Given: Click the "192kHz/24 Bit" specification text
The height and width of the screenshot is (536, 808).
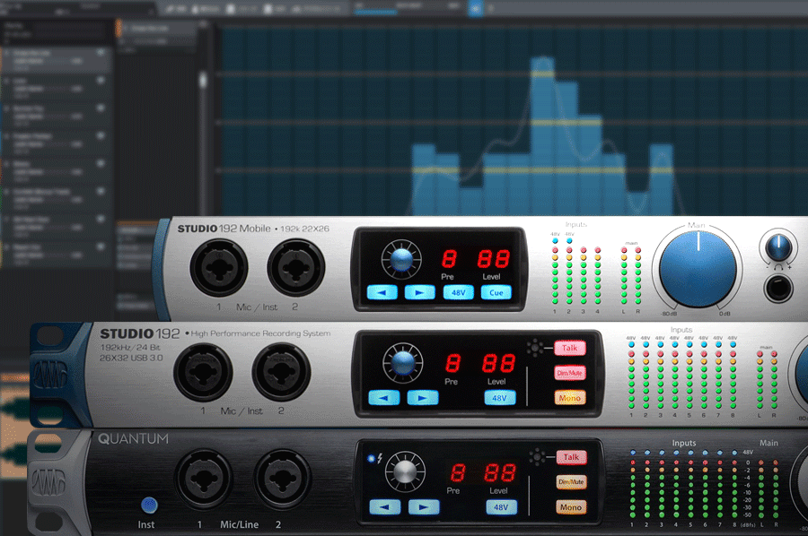Looking at the screenshot, I should [130, 347].
